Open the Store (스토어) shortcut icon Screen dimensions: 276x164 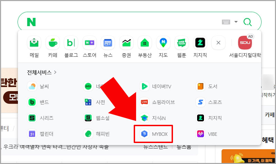pos(90,43)
